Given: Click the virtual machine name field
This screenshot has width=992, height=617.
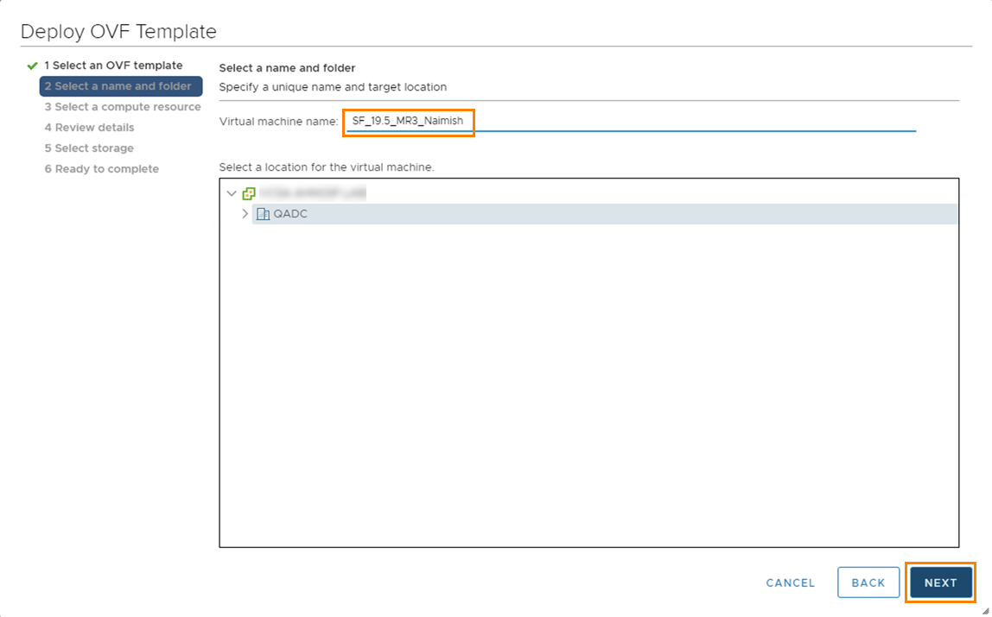Looking at the screenshot, I should (408, 122).
